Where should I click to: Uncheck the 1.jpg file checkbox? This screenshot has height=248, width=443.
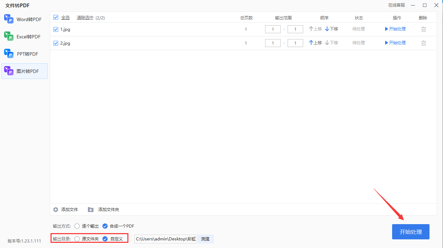[56, 29]
